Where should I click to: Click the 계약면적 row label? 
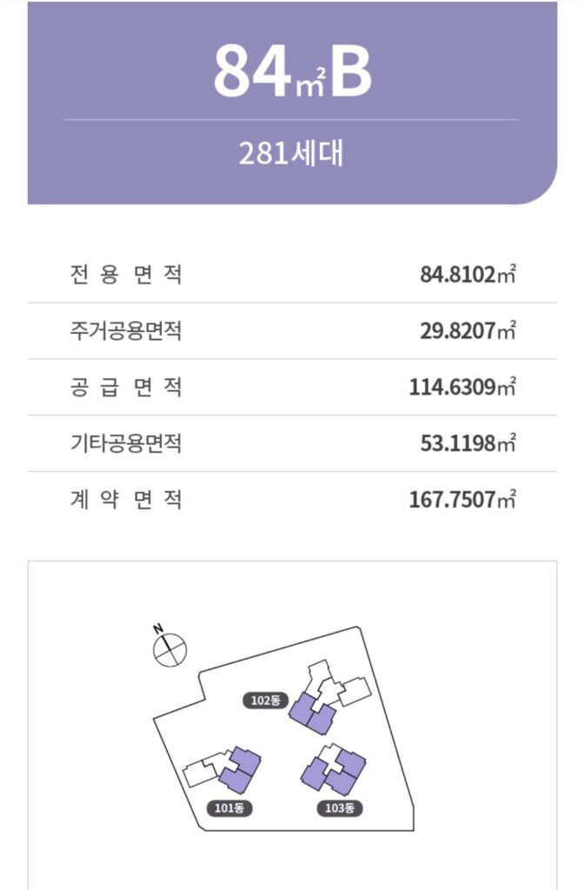click(126, 500)
